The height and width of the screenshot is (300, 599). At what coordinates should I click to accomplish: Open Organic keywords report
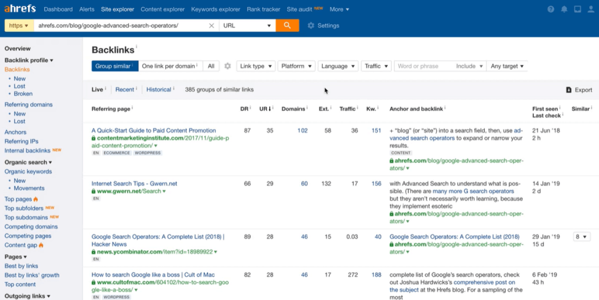[x=28, y=171]
